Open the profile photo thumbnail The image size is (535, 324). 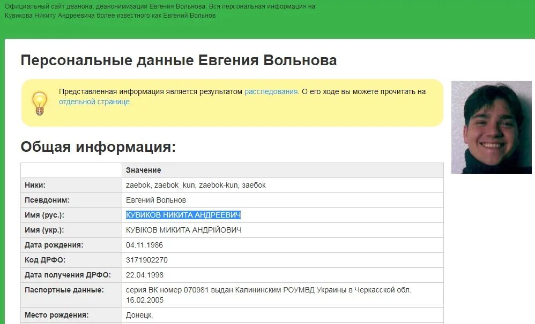coord(492,127)
